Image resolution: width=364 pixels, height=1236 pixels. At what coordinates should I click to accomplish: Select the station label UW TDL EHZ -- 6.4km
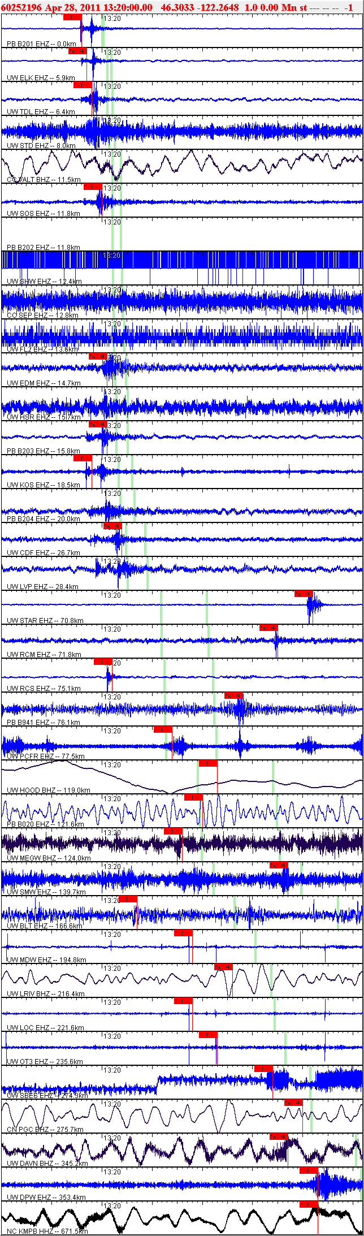click(x=41, y=112)
